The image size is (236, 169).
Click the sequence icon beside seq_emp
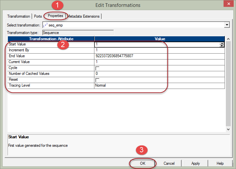(x=45, y=25)
